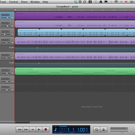Click the beat value in the LCD
Viewport: 135px width, 135px height.
click(74, 130)
